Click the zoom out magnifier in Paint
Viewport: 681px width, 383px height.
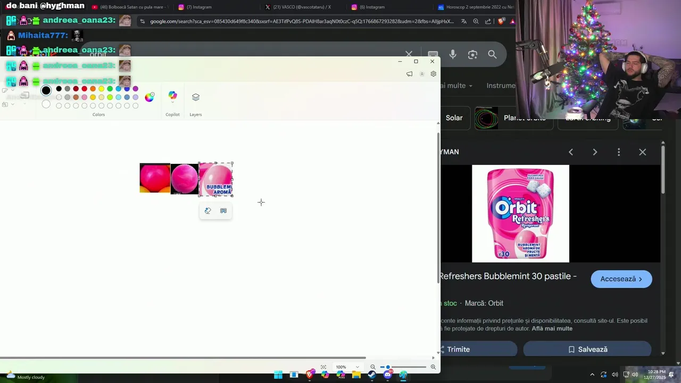[373, 367]
